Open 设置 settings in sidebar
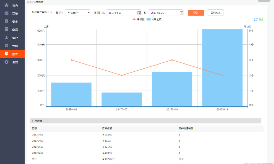 coord(12,62)
